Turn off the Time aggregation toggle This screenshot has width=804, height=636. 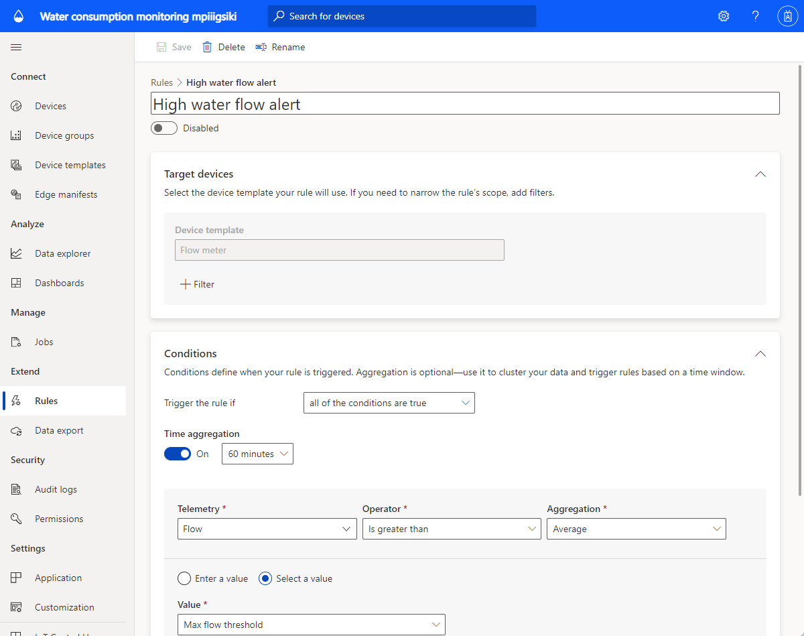(178, 454)
